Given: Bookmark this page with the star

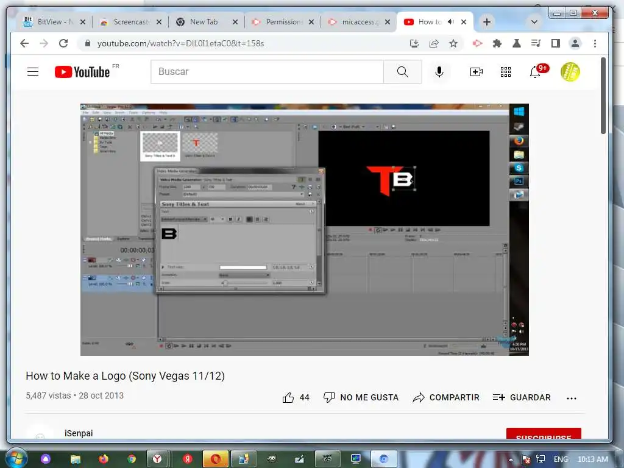Looking at the screenshot, I should [453, 43].
